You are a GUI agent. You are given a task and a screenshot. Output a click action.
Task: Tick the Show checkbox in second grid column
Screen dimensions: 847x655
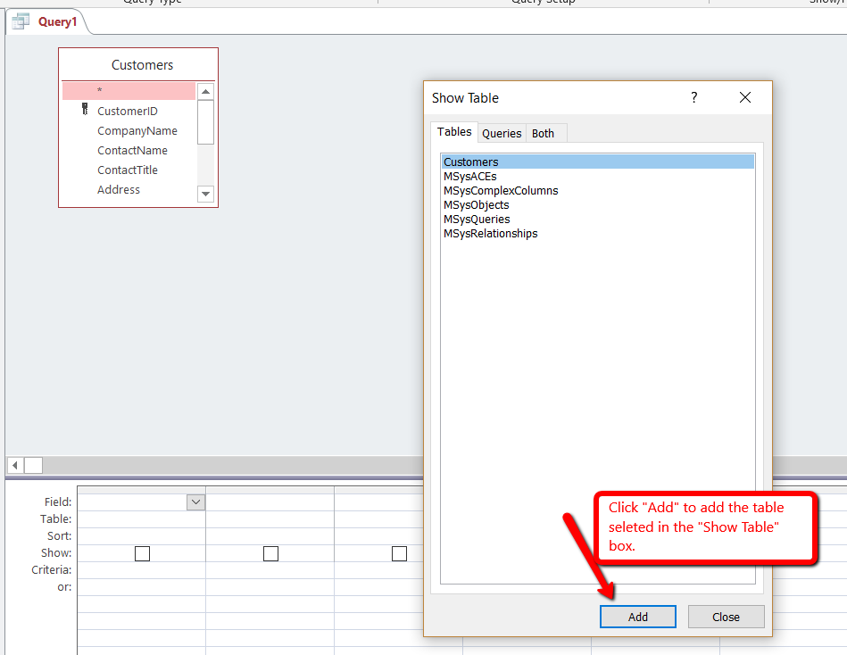point(270,553)
